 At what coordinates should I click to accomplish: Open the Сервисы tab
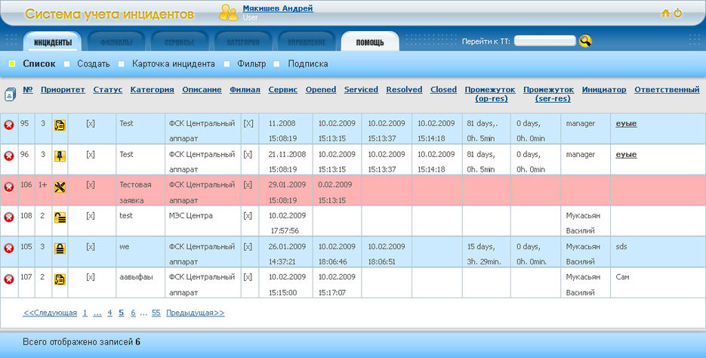click(x=179, y=42)
